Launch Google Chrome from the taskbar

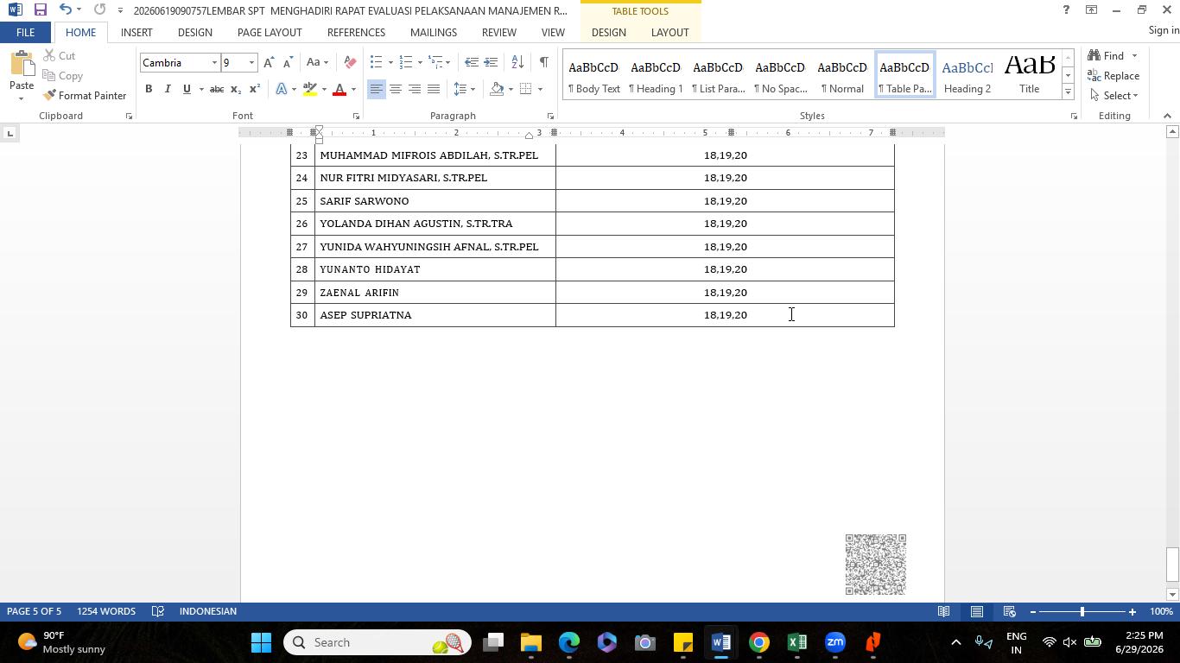pos(758,642)
